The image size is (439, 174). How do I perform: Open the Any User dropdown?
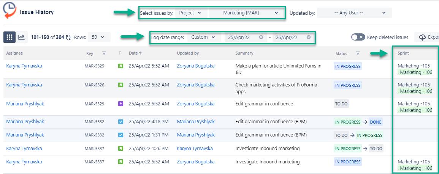pos(355,13)
